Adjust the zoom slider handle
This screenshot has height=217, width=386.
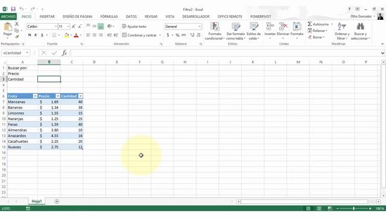click(x=353, y=209)
